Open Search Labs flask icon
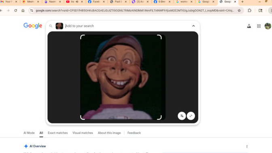Image resolution: width=272 pixels, height=153 pixels. pos(249,26)
